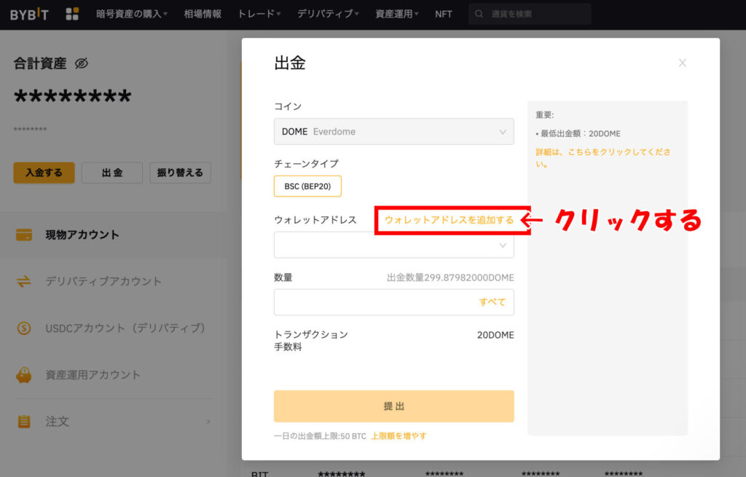Click the 提出 submit button
Screen dimensions: 746x477
pyautogui.click(x=394, y=406)
